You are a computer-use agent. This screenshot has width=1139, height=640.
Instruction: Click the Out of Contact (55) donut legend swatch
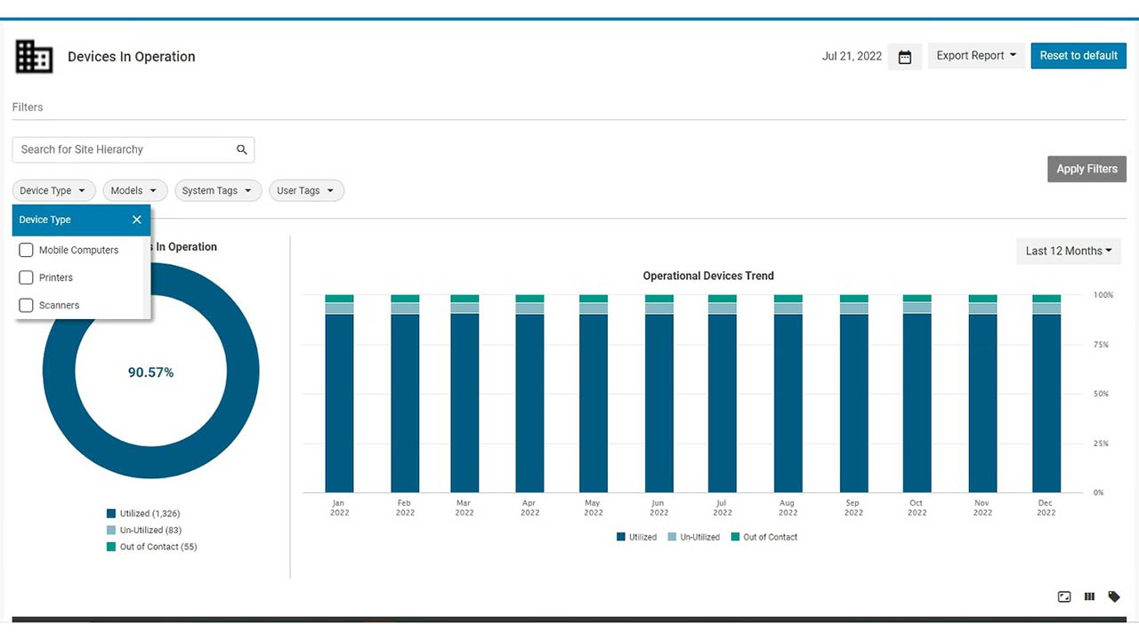click(x=111, y=547)
